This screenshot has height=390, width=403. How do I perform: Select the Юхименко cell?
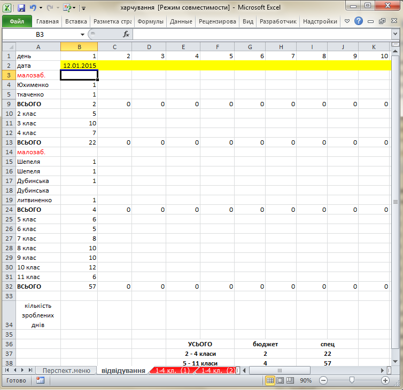click(38, 85)
